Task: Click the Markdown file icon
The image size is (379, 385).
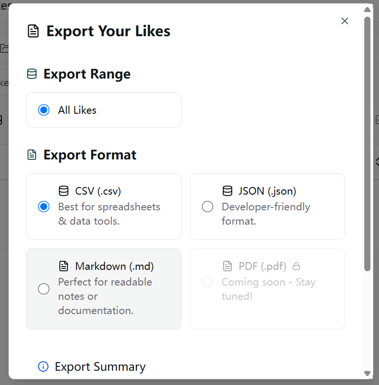Action: point(64,266)
